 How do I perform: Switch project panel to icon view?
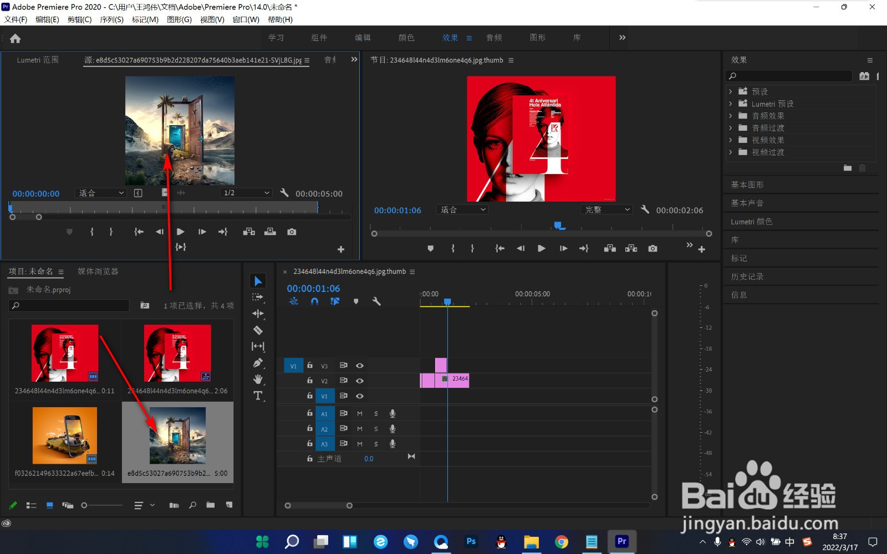[50, 505]
